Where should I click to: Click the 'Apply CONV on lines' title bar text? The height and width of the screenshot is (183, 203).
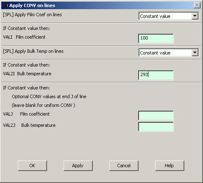pos(32,5)
